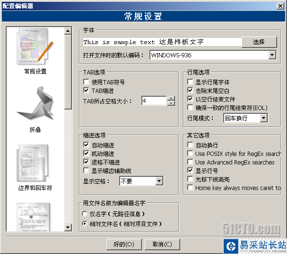The image size is (287, 254).
Task: Toggle the TAB缩进 checkbox
Action: click(x=86, y=90)
